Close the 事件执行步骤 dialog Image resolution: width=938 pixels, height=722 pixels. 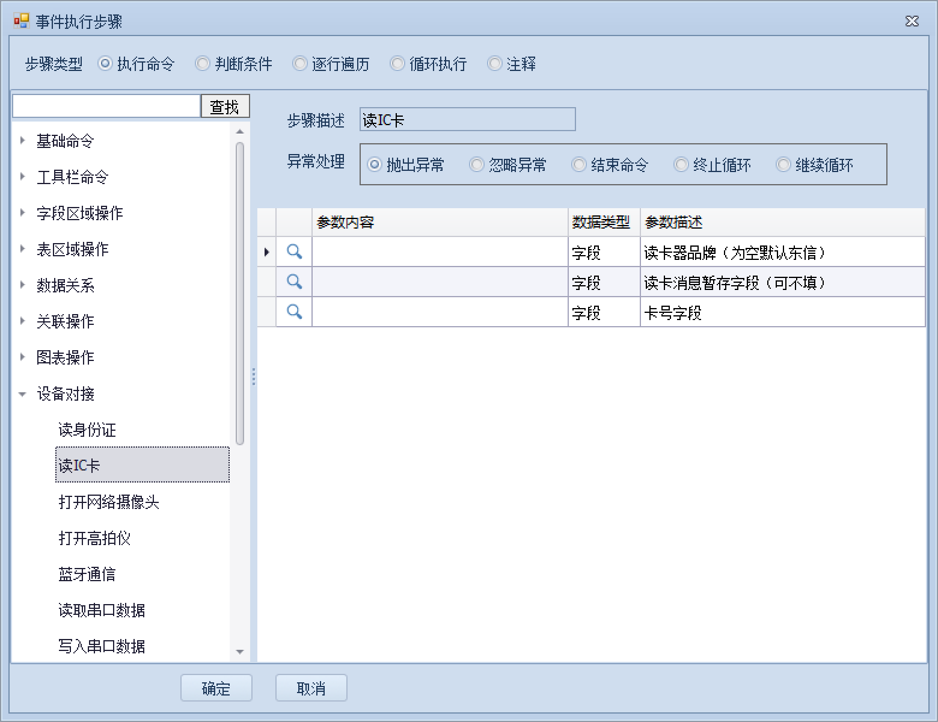[x=912, y=22]
